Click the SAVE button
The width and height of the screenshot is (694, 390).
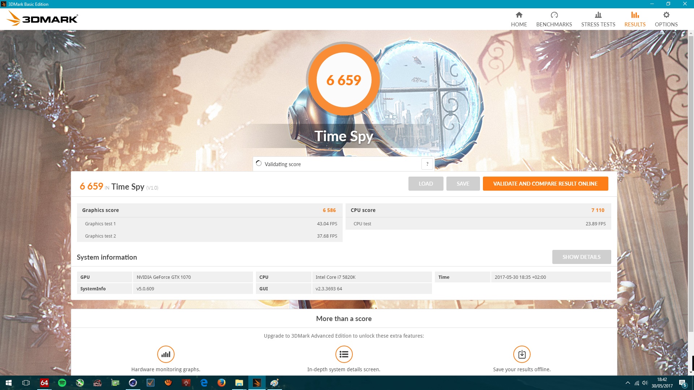[463, 183]
